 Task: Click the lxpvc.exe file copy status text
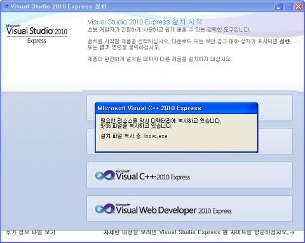(x=134, y=136)
